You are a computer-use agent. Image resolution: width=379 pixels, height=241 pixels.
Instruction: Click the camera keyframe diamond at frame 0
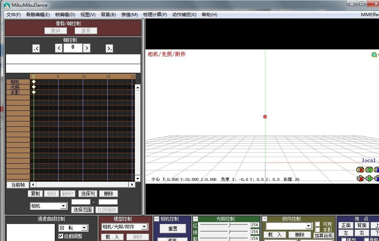coord(34,82)
